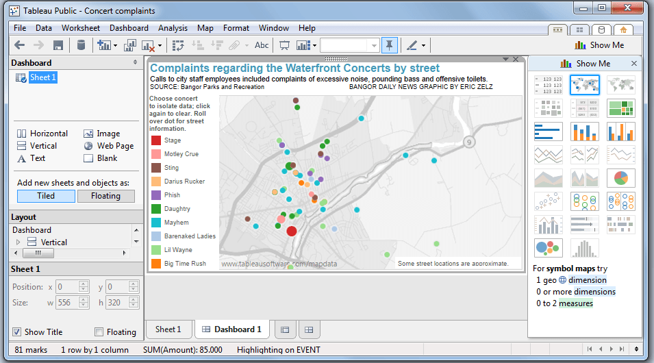The image size is (654, 363).
Task: Select the horizontal bars chart type
Action: [x=549, y=132]
